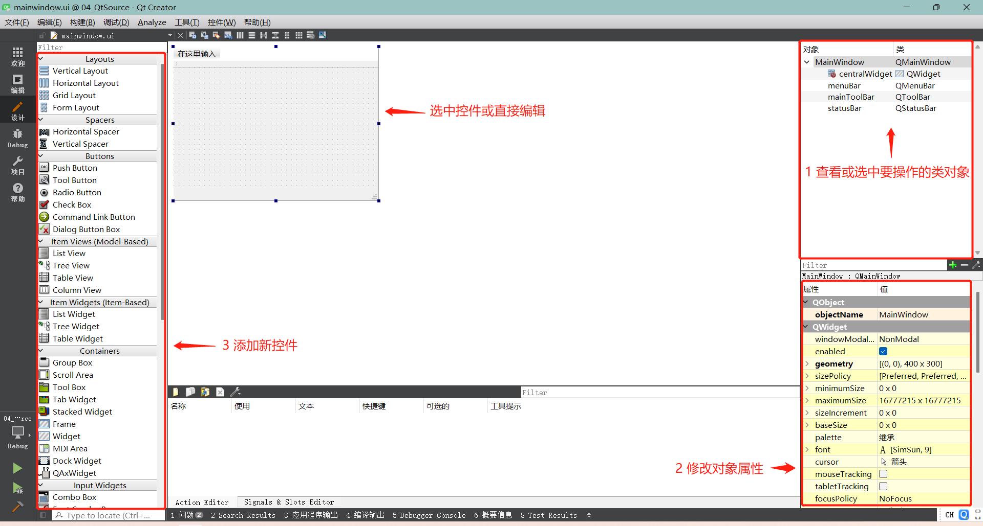Select Edit Tab Order toolbar icon
983x526 pixels.
(228, 35)
